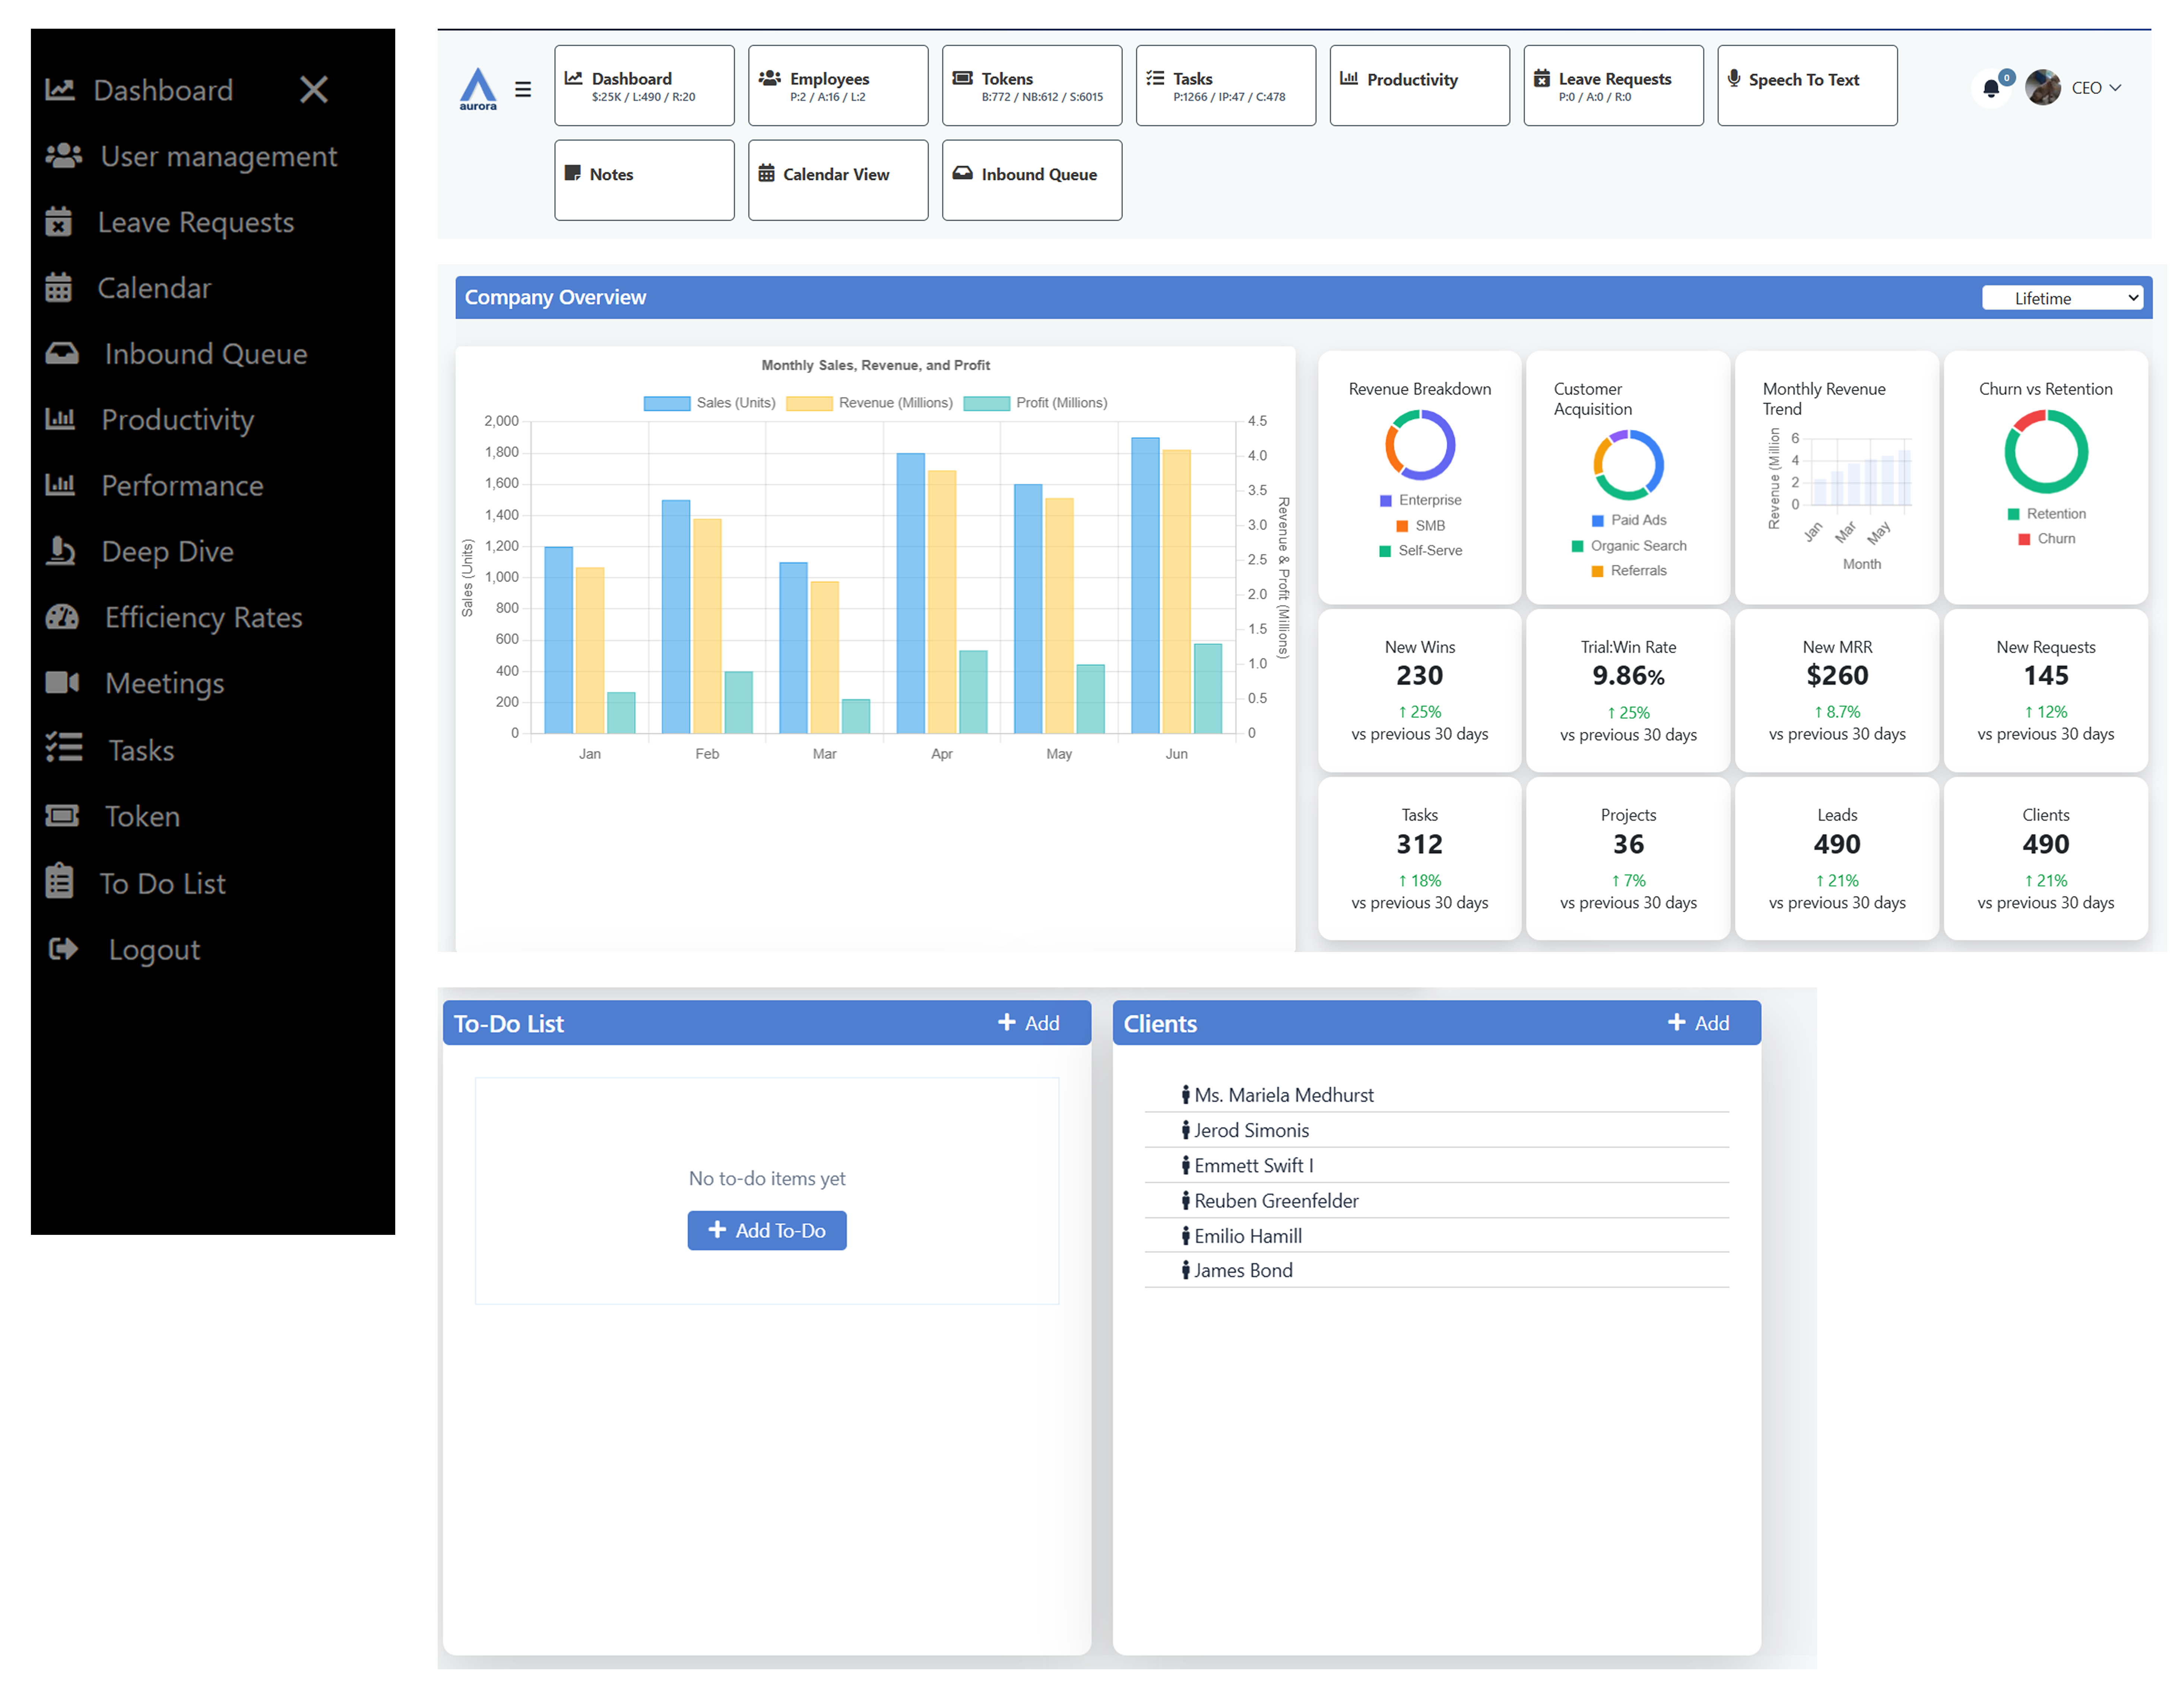Open the Tokens top card

(x=1032, y=85)
